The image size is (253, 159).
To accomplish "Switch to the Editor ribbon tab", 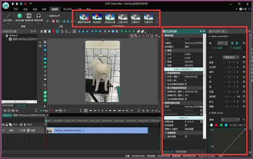I will tap(55, 9).
